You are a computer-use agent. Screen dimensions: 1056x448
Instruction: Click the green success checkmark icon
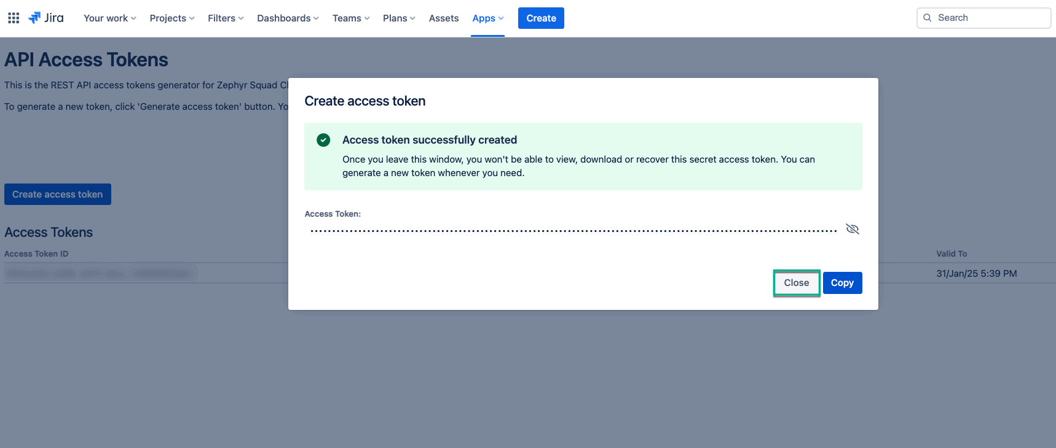tap(323, 140)
